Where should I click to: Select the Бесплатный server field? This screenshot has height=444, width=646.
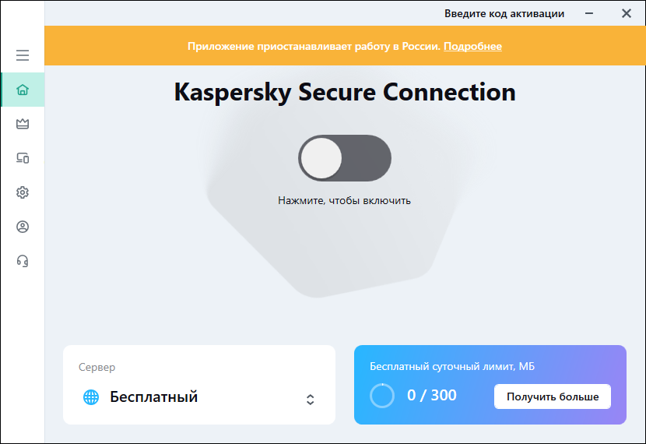click(x=153, y=397)
